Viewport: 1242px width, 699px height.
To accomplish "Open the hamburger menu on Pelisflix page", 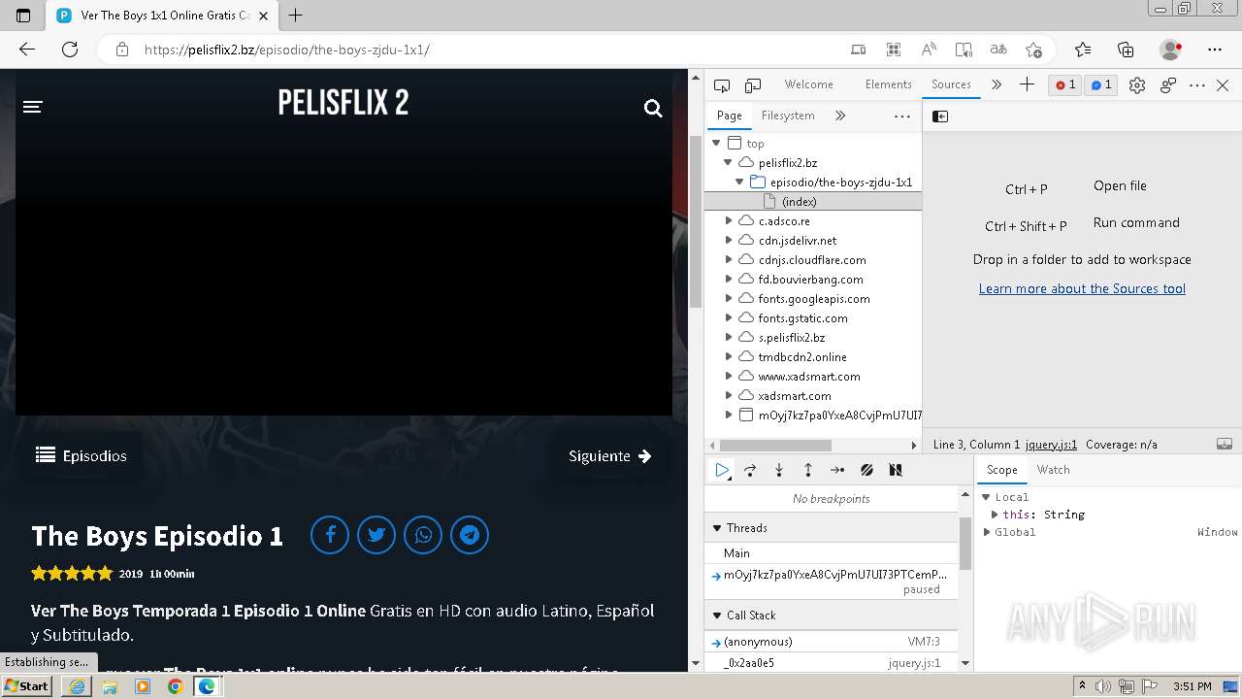I will pyautogui.click(x=33, y=107).
